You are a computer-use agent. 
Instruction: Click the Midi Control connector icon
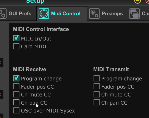coord(44,14)
